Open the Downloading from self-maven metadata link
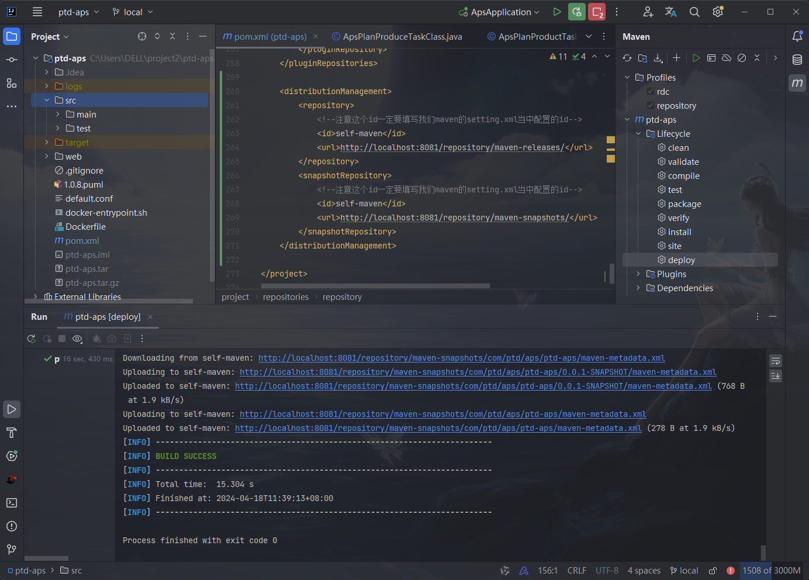This screenshot has height=580, width=809. 462,358
